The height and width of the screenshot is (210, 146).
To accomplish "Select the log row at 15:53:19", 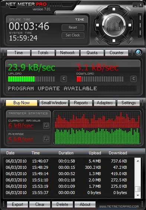I will pos(69,186).
